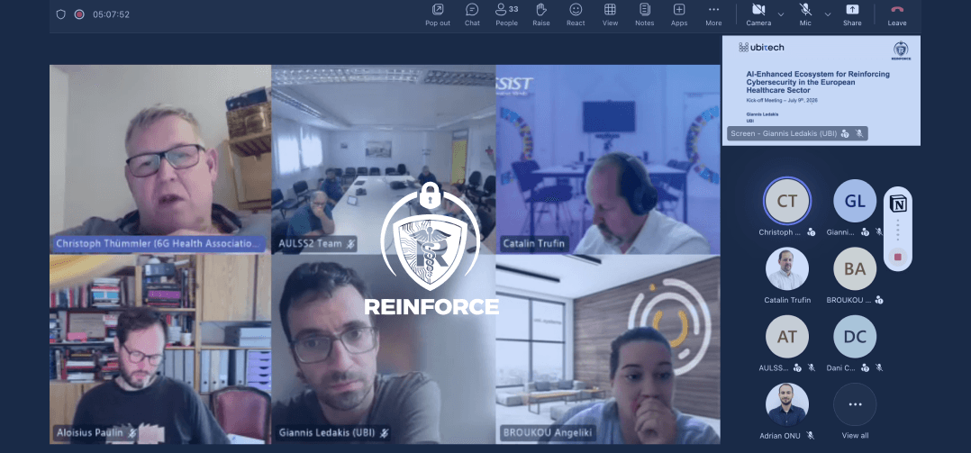Stop recording in the Notion floating widget

point(897,257)
